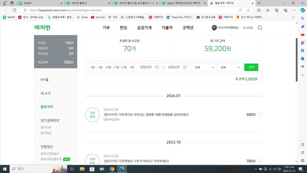This screenshot has width=307, height=173.
Task: Open notification center icon
Action: point(301,169)
